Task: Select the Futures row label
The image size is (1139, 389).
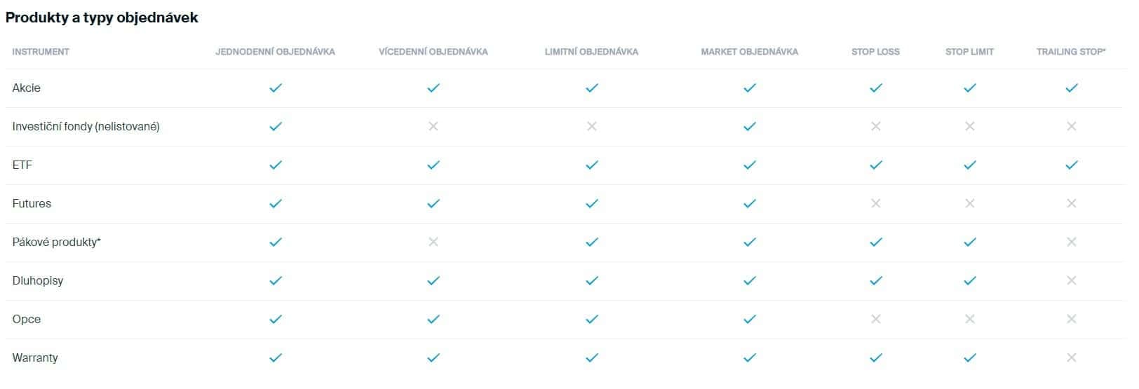Action: pyautogui.click(x=32, y=204)
